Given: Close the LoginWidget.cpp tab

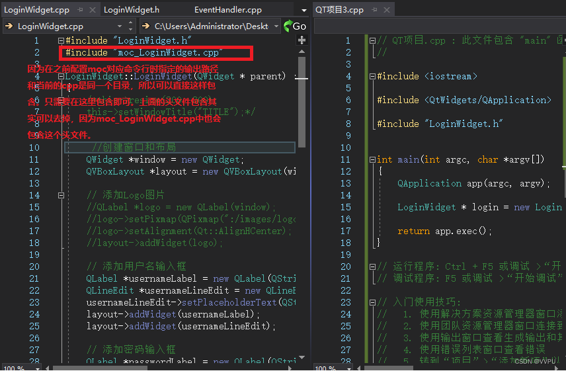Looking at the screenshot, I should point(93,10).
